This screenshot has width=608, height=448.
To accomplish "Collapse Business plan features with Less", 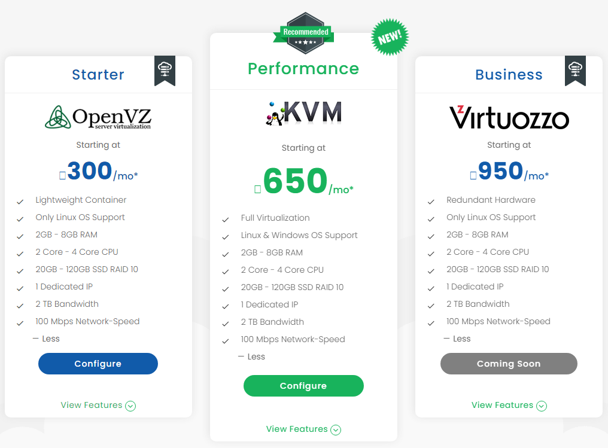I will click(457, 339).
